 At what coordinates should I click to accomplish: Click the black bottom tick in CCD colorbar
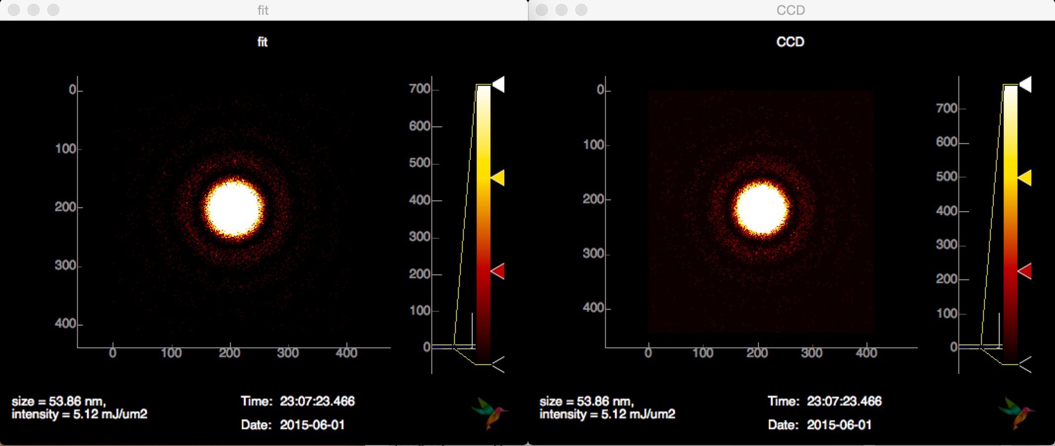coord(1025,365)
